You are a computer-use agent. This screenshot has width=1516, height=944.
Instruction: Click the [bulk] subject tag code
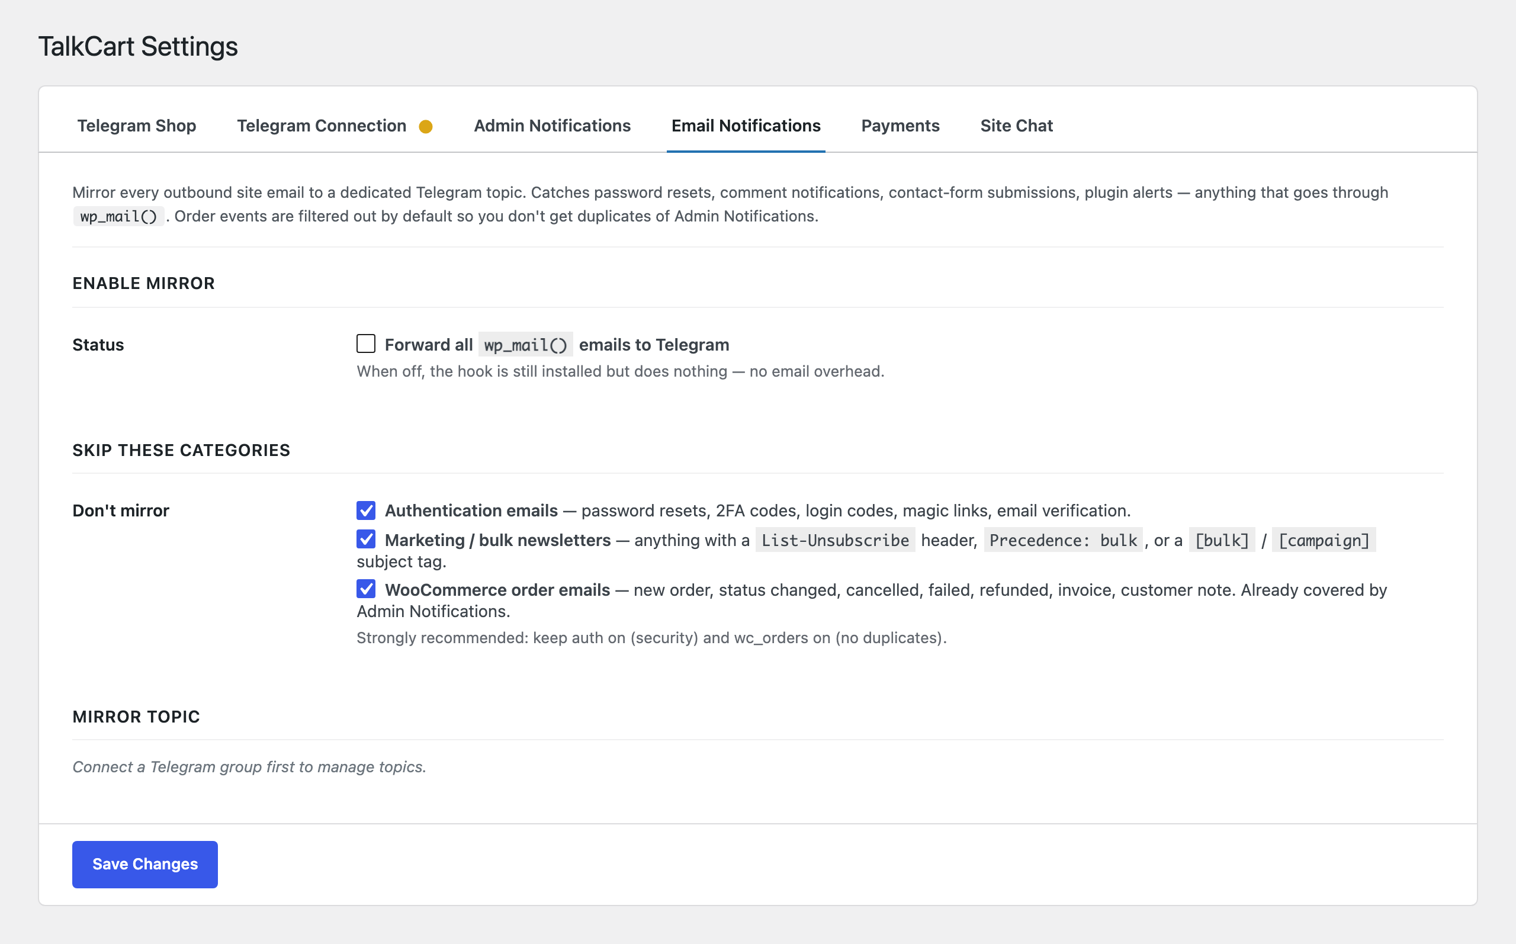tap(1222, 540)
